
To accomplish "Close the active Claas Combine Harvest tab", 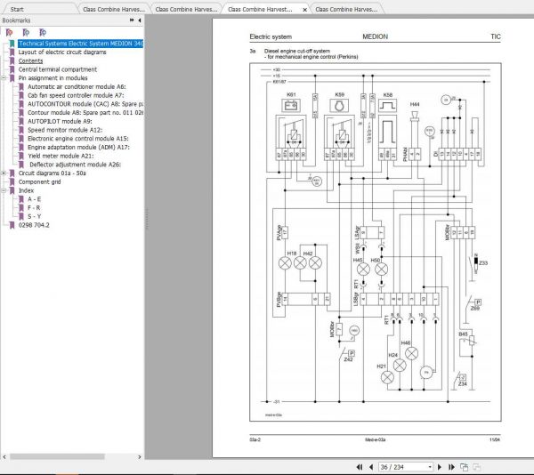I will 304,10.
